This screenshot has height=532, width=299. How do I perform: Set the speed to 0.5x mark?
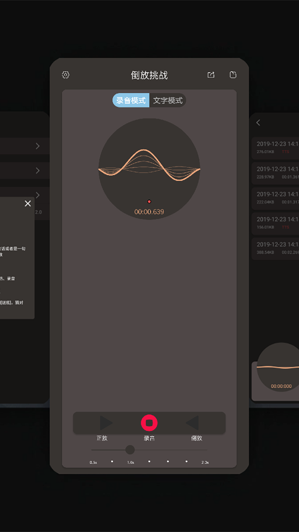tap(92, 450)
